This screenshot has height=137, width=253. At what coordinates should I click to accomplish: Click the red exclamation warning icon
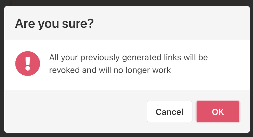(28, 64)
